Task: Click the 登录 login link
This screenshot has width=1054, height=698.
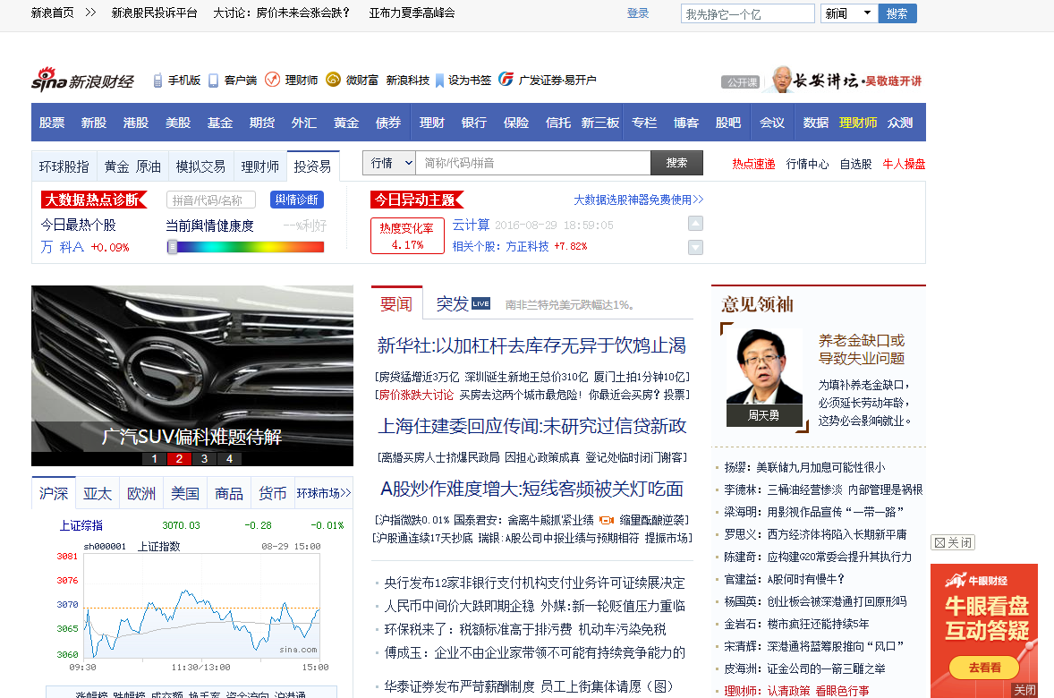Action: point(638,13)
